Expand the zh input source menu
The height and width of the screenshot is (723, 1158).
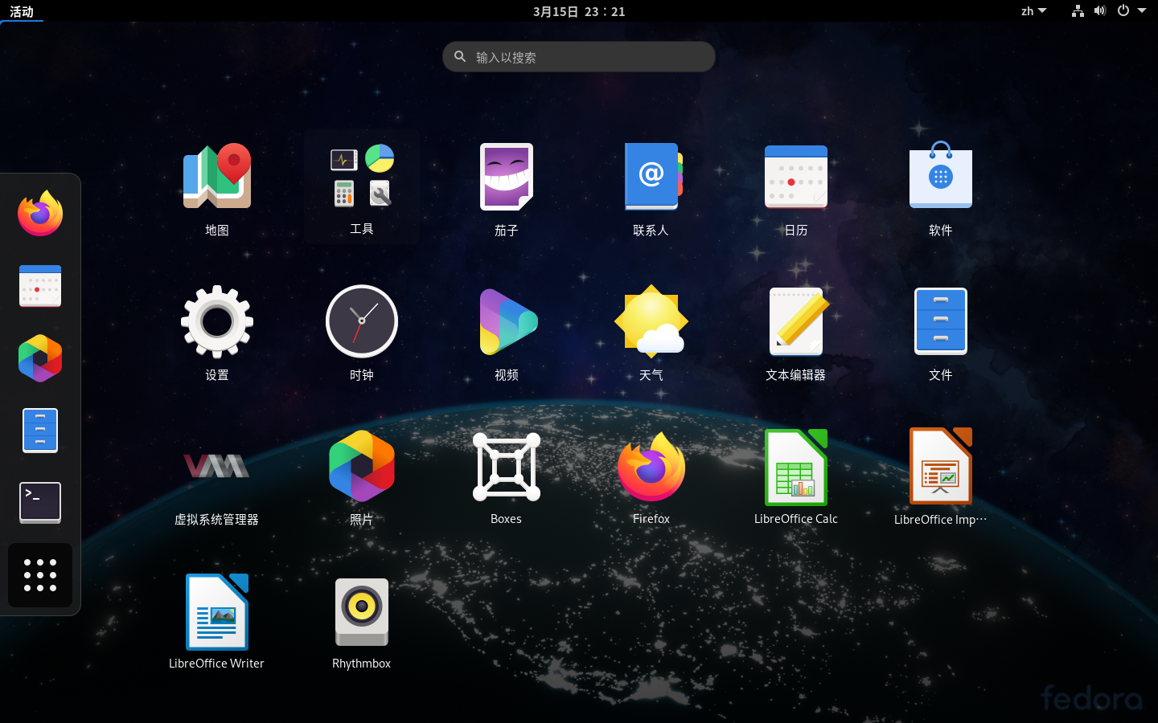pos(1033,11)
